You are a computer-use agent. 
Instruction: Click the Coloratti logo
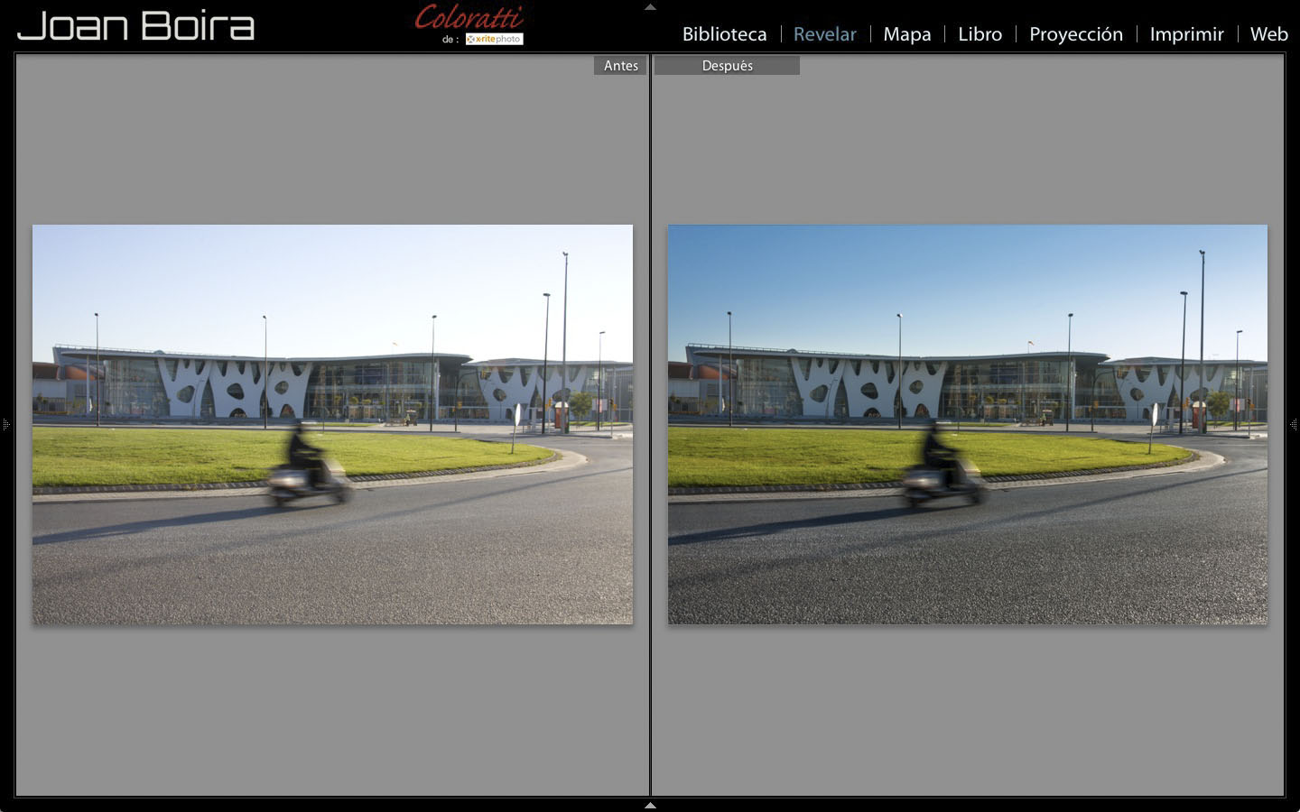469,17
